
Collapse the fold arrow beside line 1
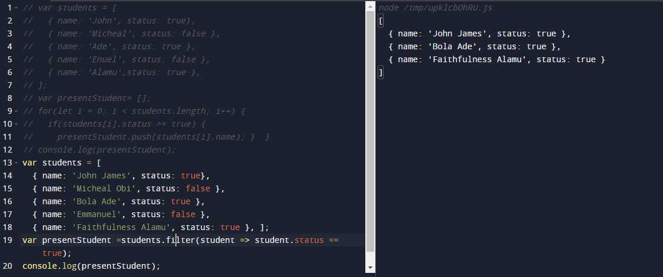click(x=16, y=8)
